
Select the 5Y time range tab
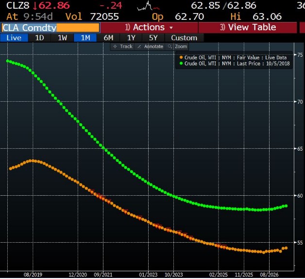tap(154, 38)
